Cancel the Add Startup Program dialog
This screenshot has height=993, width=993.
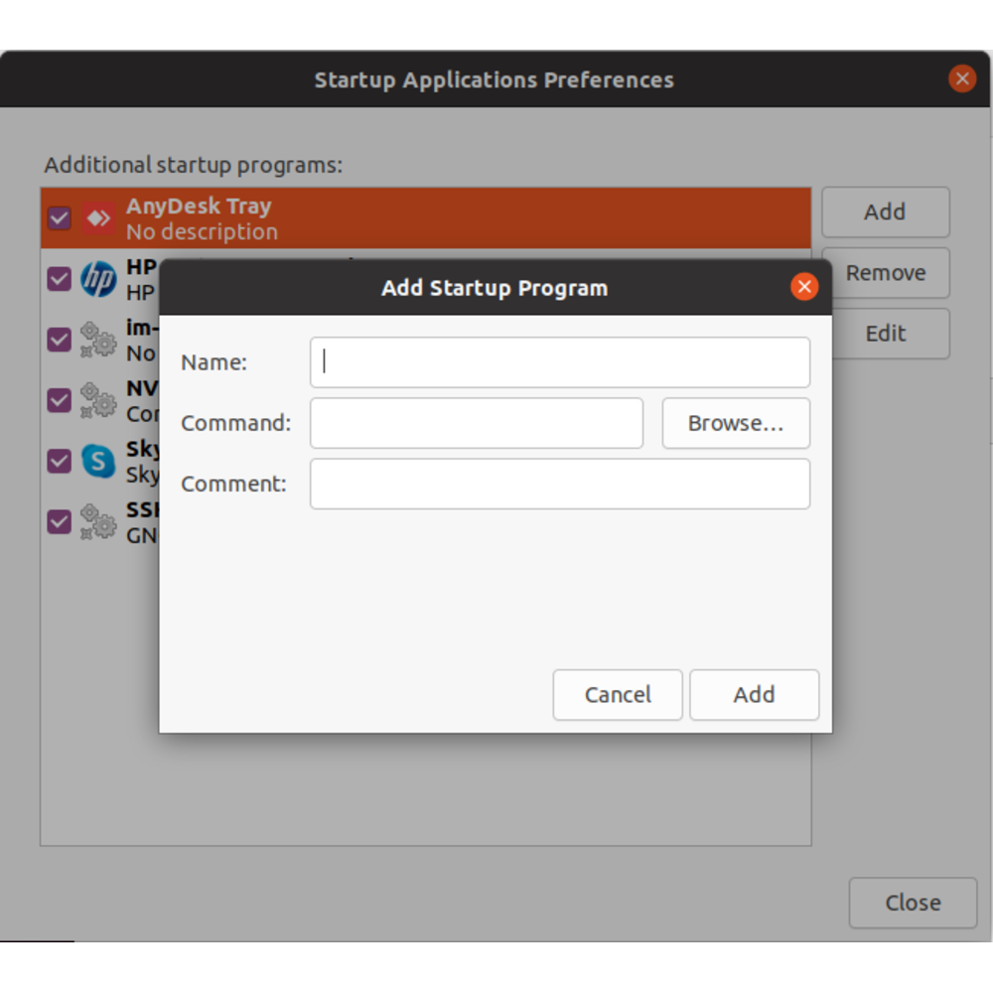[617, 694]
